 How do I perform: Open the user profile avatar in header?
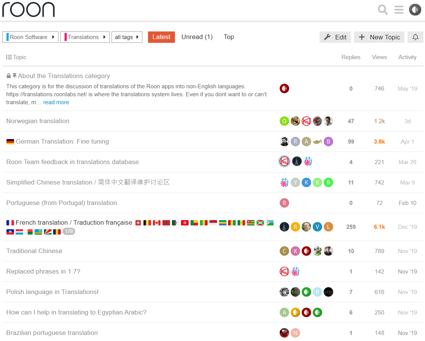click(x=415, y=10)
